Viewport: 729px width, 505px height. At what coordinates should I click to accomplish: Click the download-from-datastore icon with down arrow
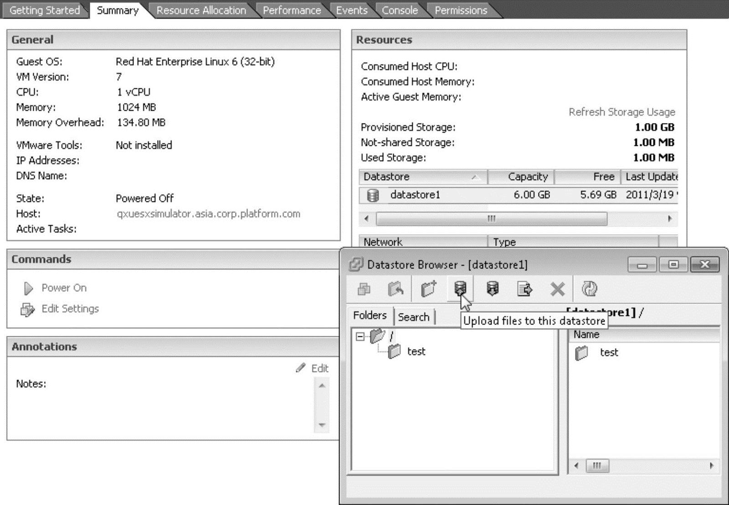tap(493, 289)
